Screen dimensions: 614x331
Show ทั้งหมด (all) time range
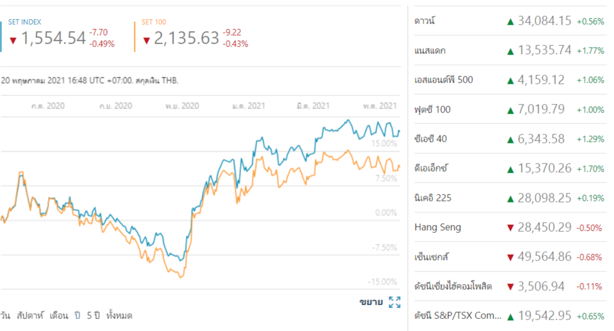point(119,316)
